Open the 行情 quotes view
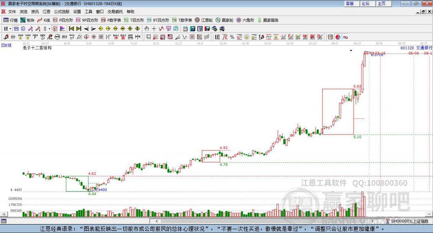This screenshot has width=433, height=233. pos(10,20)
